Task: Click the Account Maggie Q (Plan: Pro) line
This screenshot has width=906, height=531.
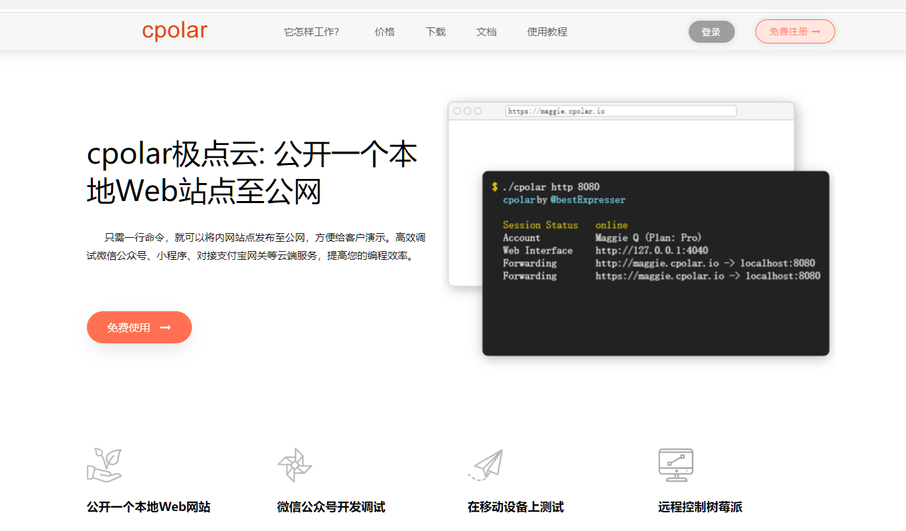Action: point(602,238)
